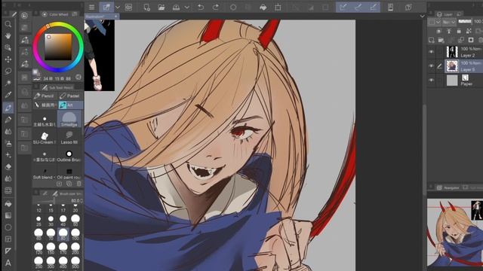Image resolution: width=483 pixels, height=271 pixels.
Task: Click the Undo arrow in command bar
Action: (x=201, y=8)
